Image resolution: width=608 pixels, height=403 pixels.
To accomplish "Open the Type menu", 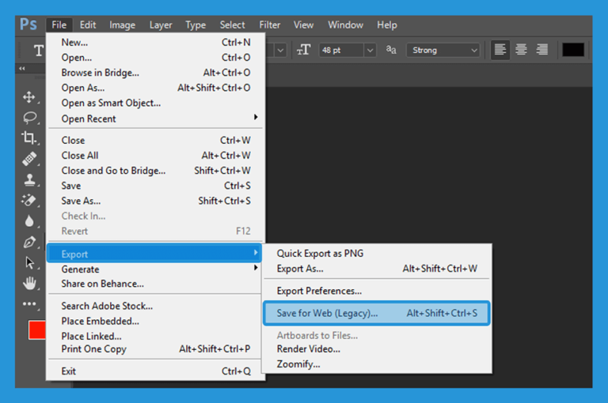I will [196, 25].
